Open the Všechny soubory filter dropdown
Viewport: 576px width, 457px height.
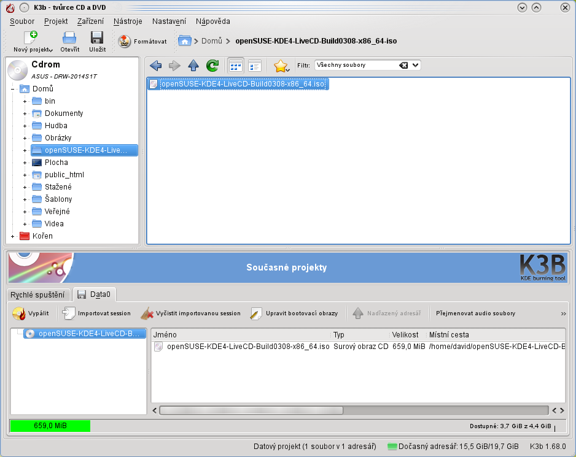(415, 66)
